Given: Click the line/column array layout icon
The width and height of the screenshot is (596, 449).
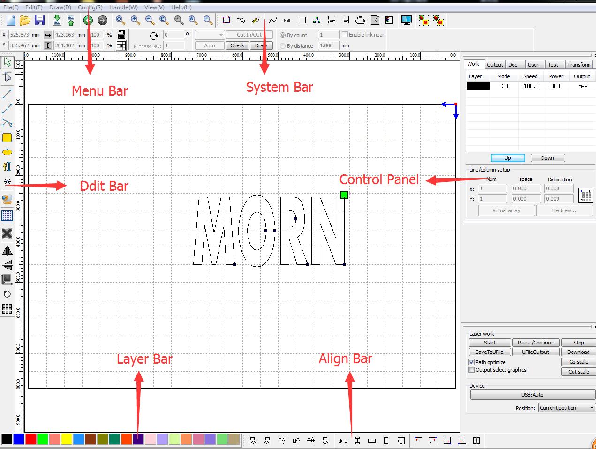Looking at the screenshot, I should [x=586, y=195].
